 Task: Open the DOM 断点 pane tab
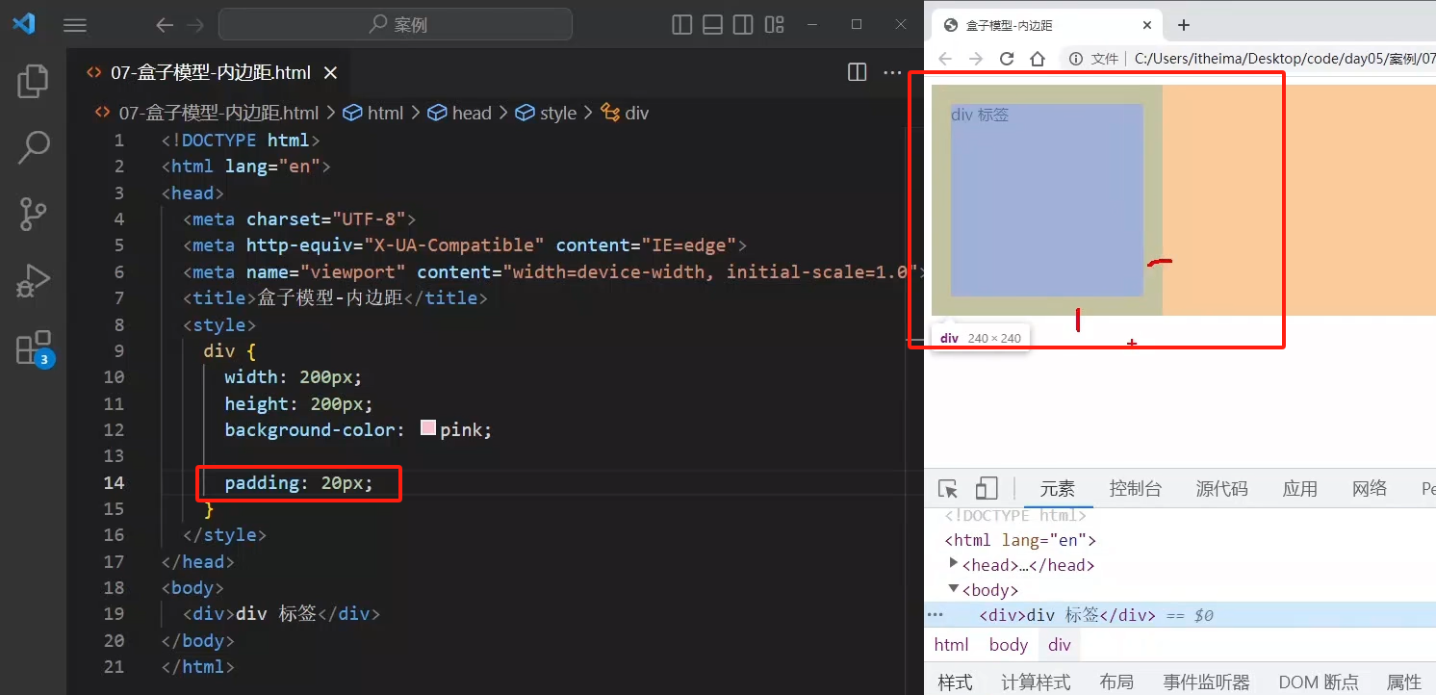(x=1319, y=682)
